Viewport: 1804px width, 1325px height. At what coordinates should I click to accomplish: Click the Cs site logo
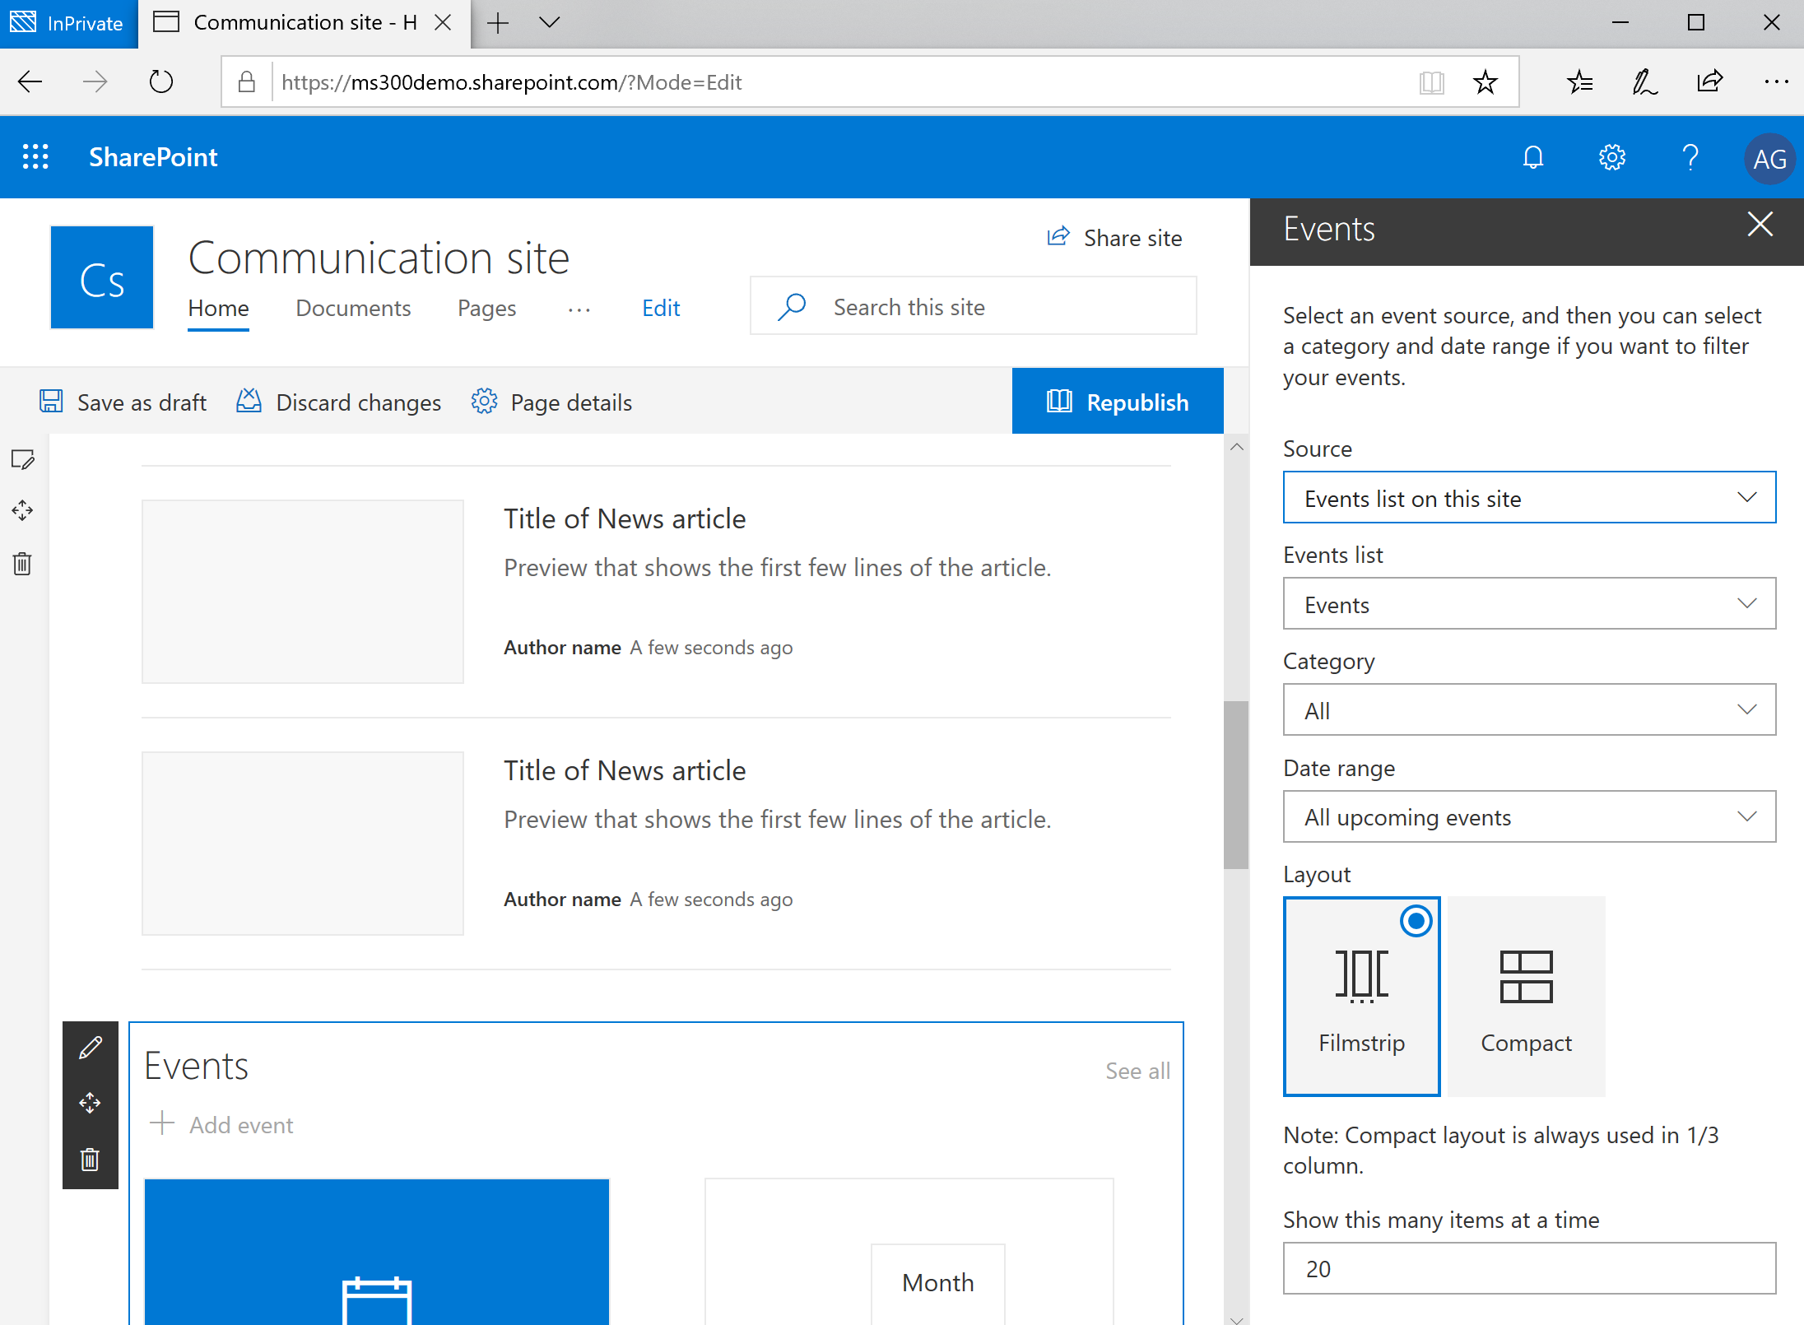pyautogui.click(x=102, y=277)
